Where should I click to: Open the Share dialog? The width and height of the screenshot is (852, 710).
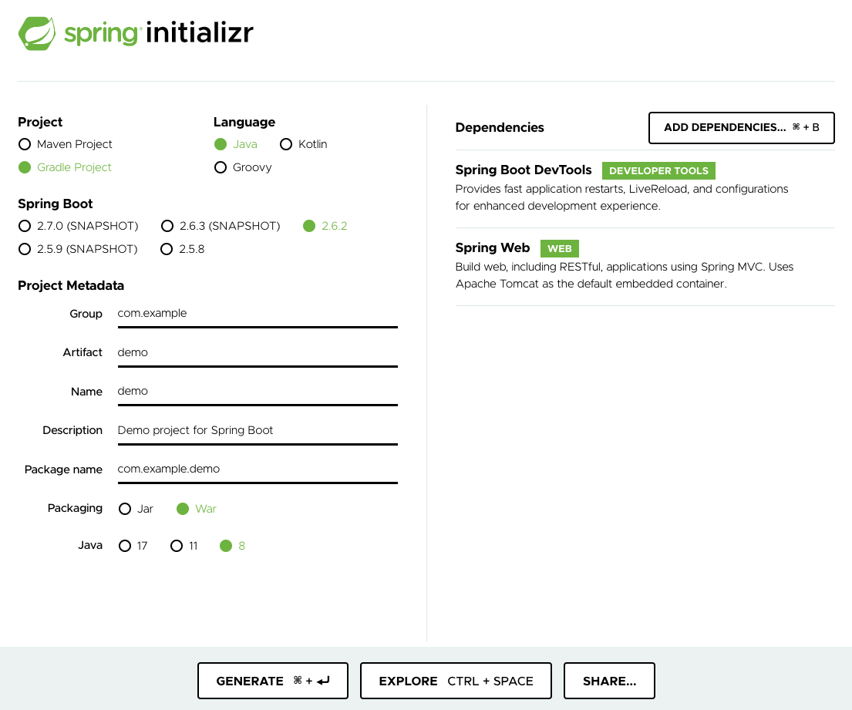609,681
